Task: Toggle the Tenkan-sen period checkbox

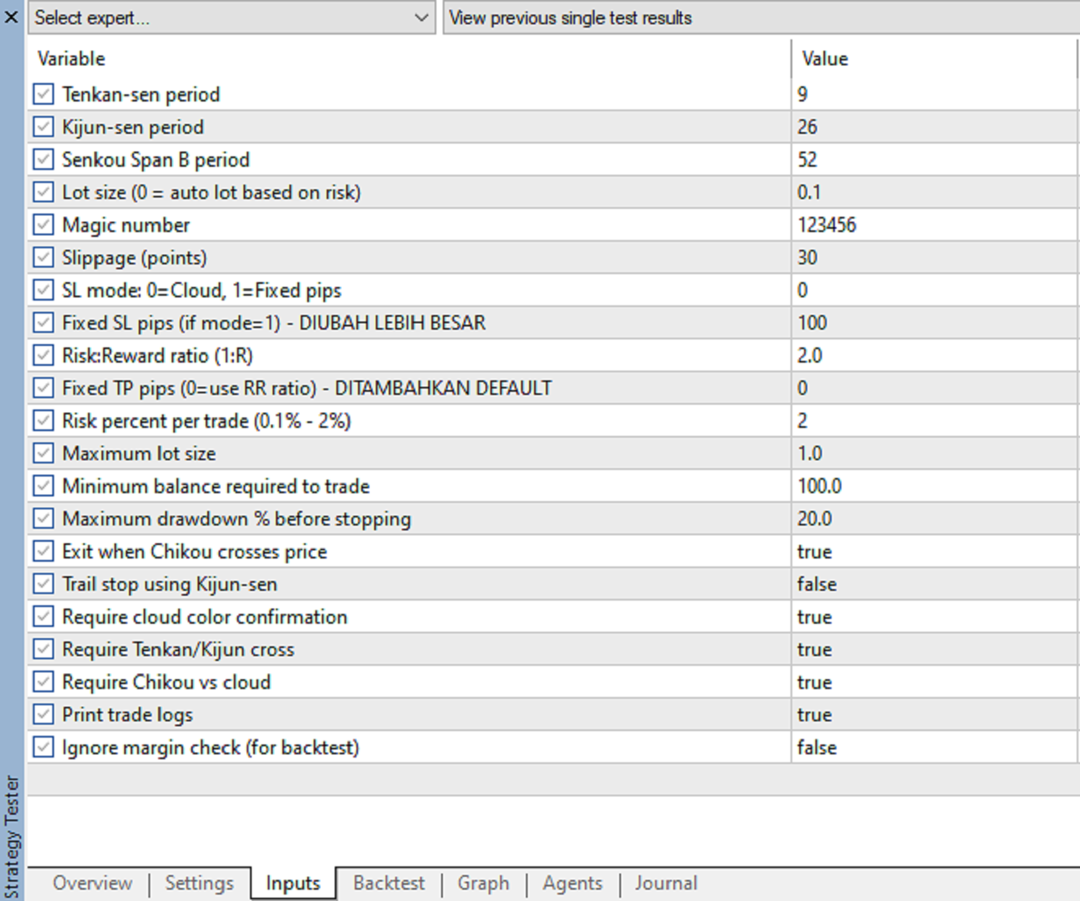Action: [x=43, y=94]
